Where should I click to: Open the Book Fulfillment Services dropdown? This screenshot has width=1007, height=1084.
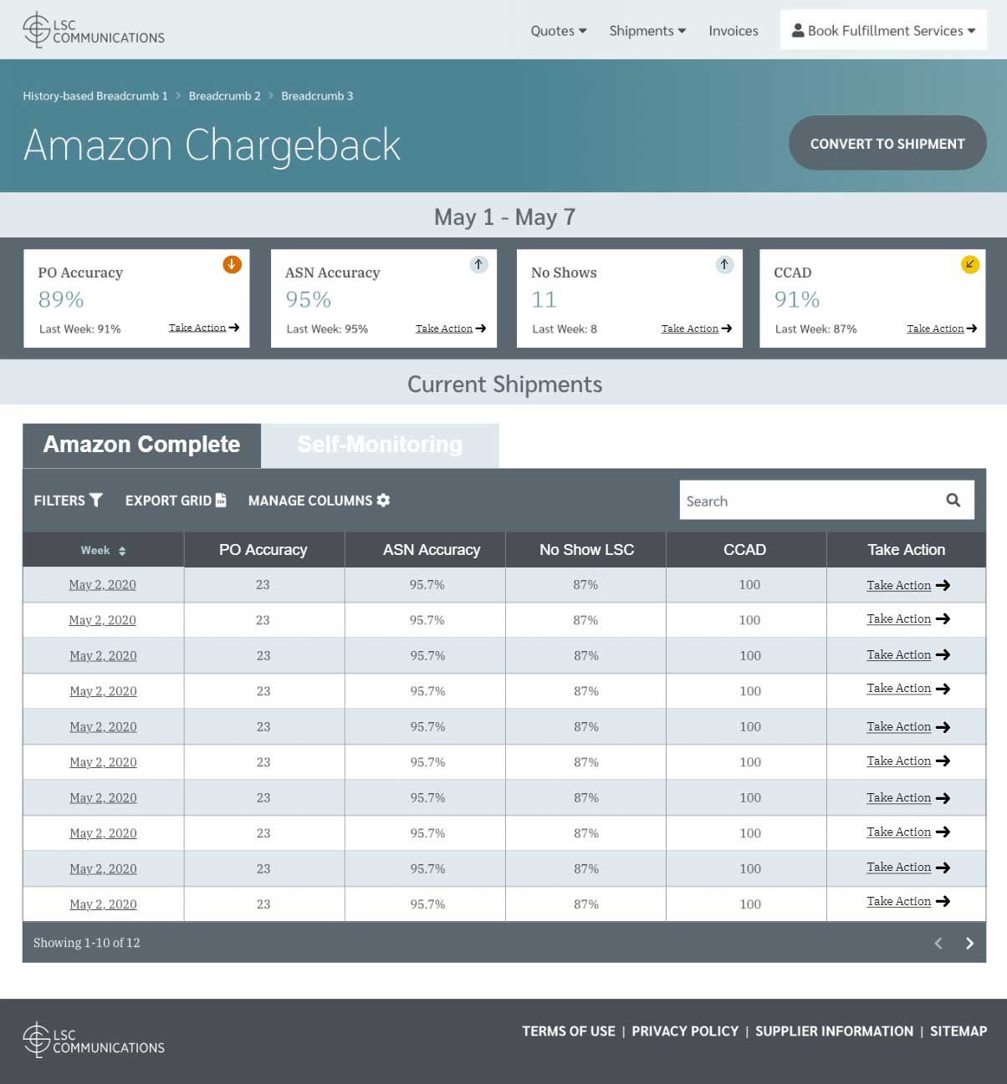pyautogui.click(x=882, y=30)
